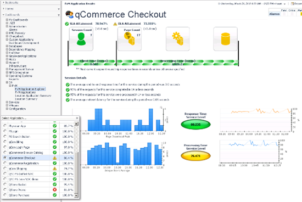
Task: Click the yellow database cylinder icon
Action: point(225,39)
